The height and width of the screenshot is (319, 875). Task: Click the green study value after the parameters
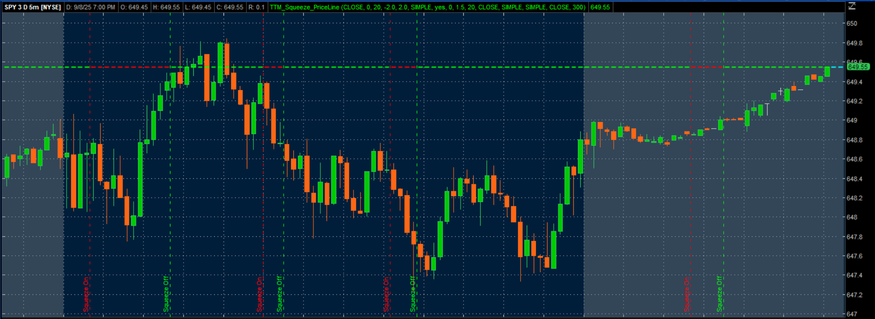[600, 7]
